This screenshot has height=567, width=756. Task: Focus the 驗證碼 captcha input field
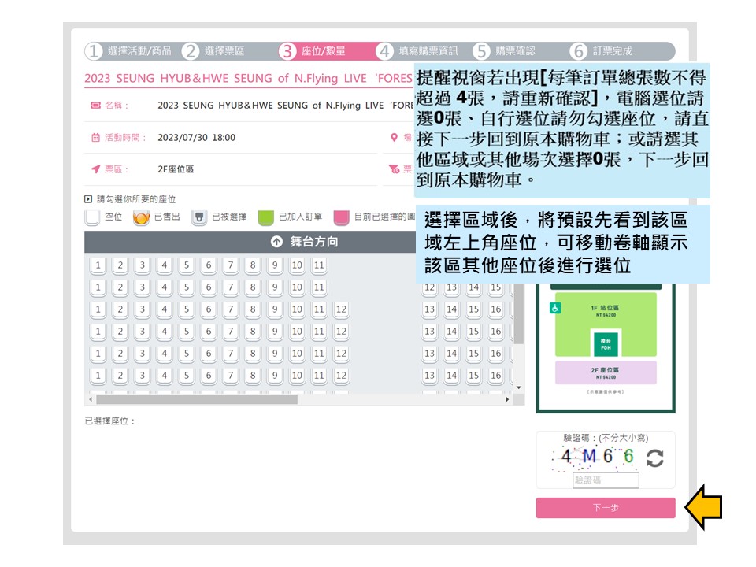(x=606, y=480)
